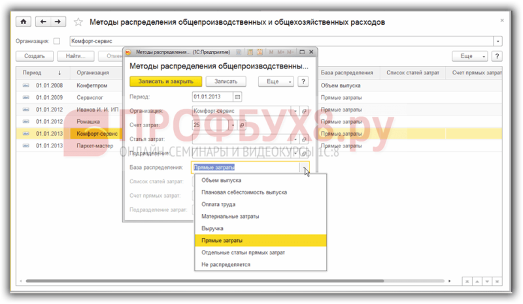This screenshot has height=304, width=523.
Task: Open Организация item with the open-form icon
Action: coord(304,111)
